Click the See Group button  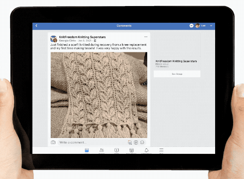tap(177, 74)
